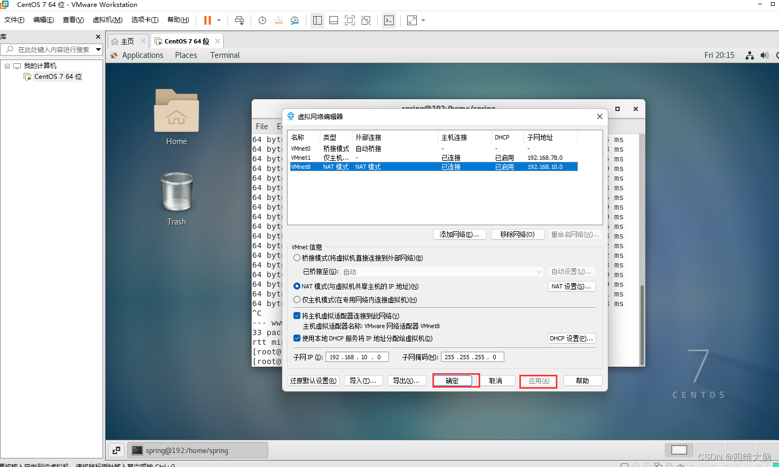This screenshot has width=779, height=467.
Task: Open the 虚拟机 menu
Action: click(x=107, y=20)
